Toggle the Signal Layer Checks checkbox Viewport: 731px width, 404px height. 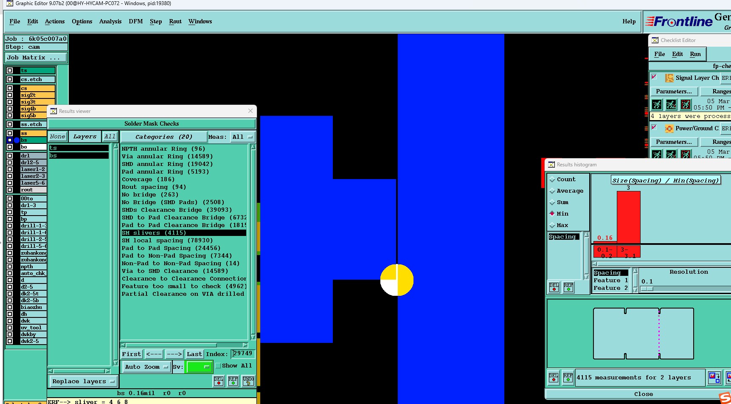654,77
